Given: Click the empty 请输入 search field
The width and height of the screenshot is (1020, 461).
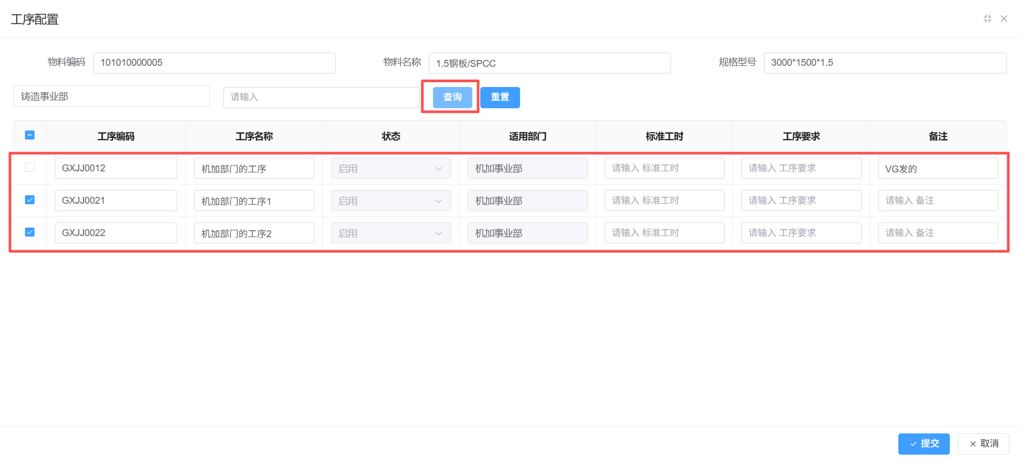Looking at the screenshot, I should click(x=321, y=98).
